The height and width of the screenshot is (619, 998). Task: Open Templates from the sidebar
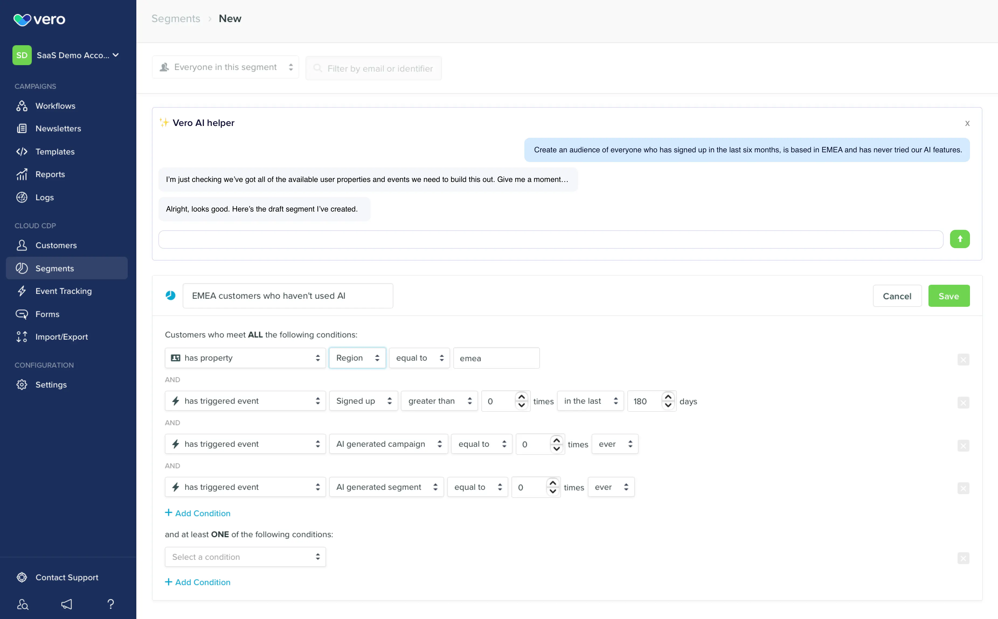pos(54,152)
